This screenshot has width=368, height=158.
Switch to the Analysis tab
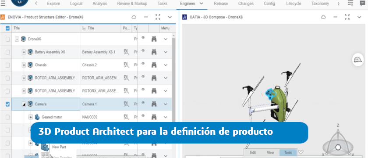coord(100,4)
